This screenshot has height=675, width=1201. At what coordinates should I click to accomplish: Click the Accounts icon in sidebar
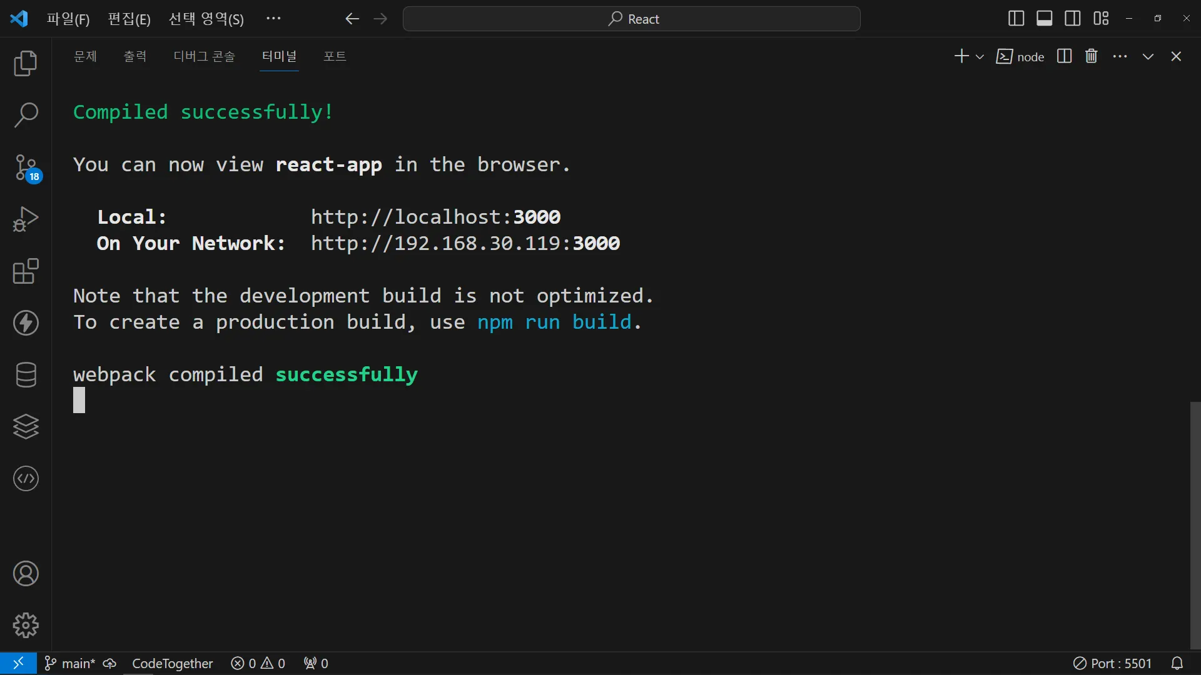pyautogui.click(x=26, y=574)
